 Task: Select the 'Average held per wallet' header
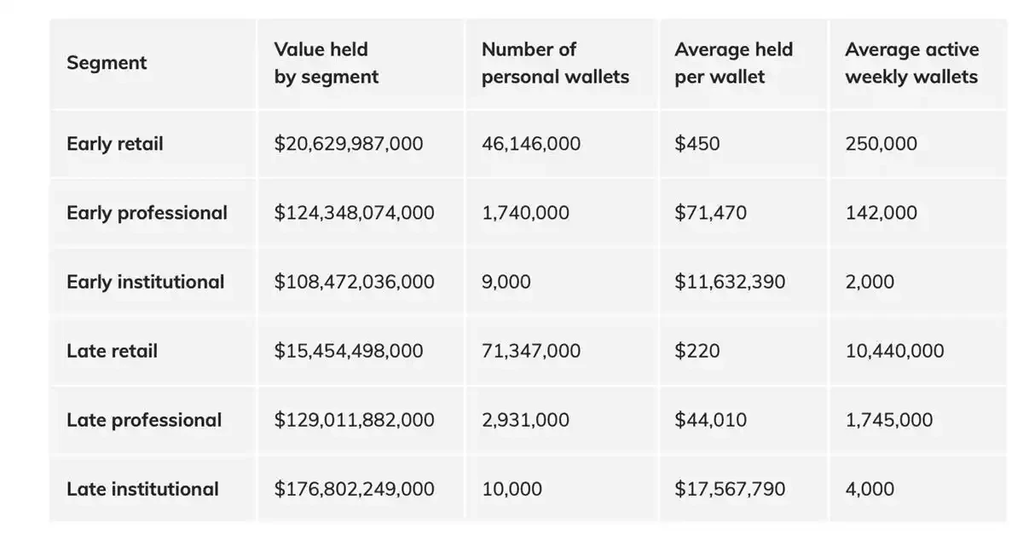[x=733, y=63]
